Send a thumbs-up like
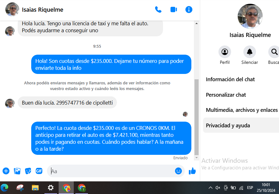The width and height of the screenshot is (279, 194). click(192, 171)
